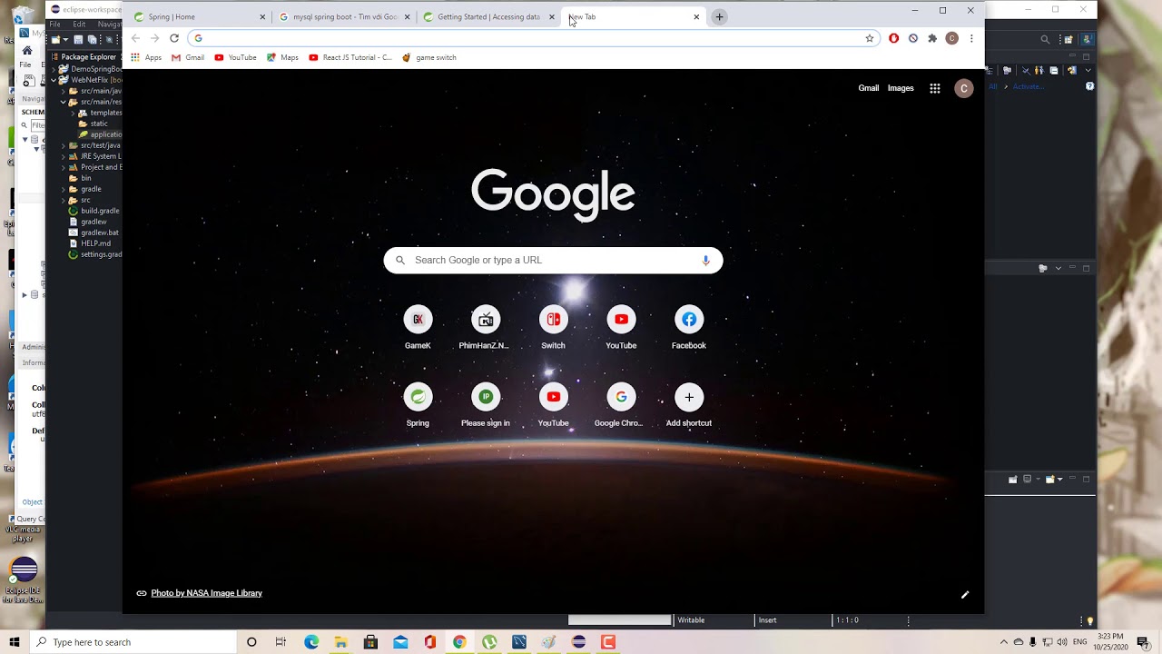Image resolution: width=1162 pixels, height=654 pixels.
Task: Start voice search with microphone icon
Action: [705, 260]
